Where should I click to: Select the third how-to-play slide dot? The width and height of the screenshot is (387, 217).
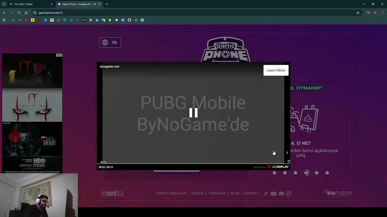coord(295,173)
